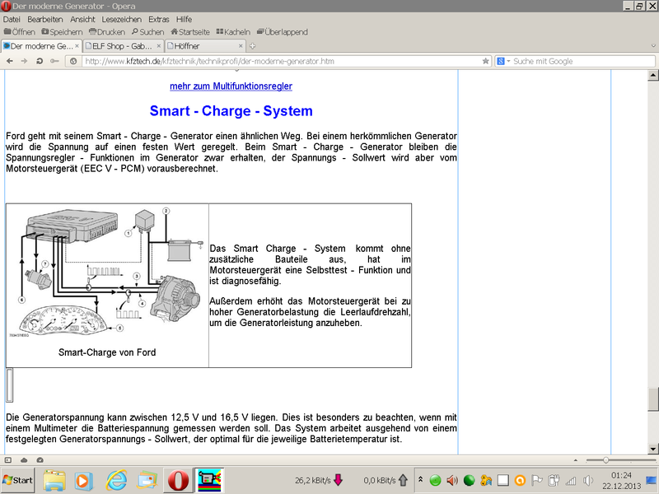Navigate back to previous page

10,61
